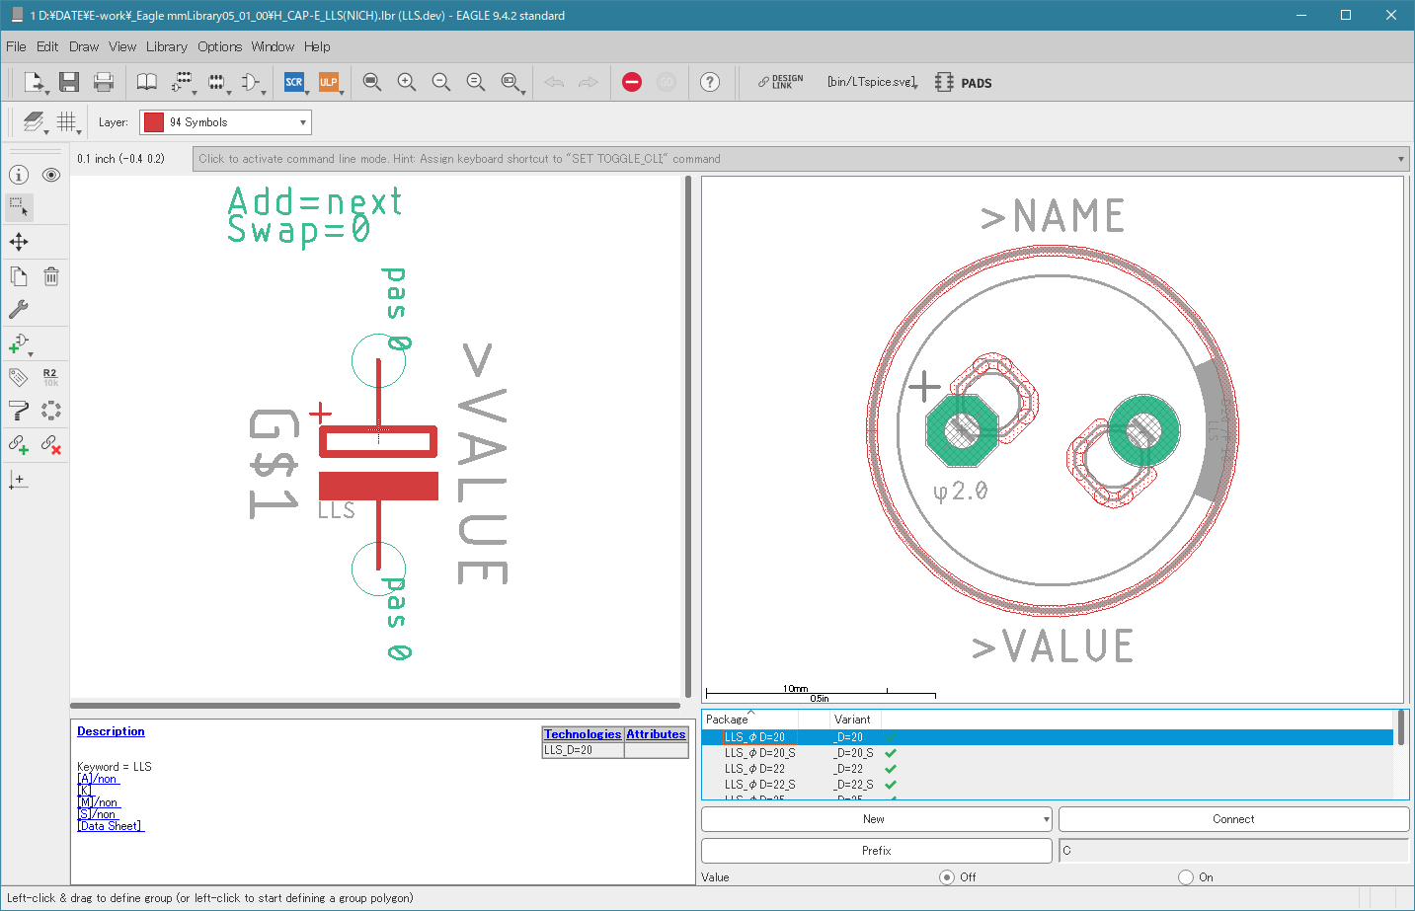Click the Connect button
Image resolution: width=1415 pixels, height=911 pixels.
tap(1233, 819)
